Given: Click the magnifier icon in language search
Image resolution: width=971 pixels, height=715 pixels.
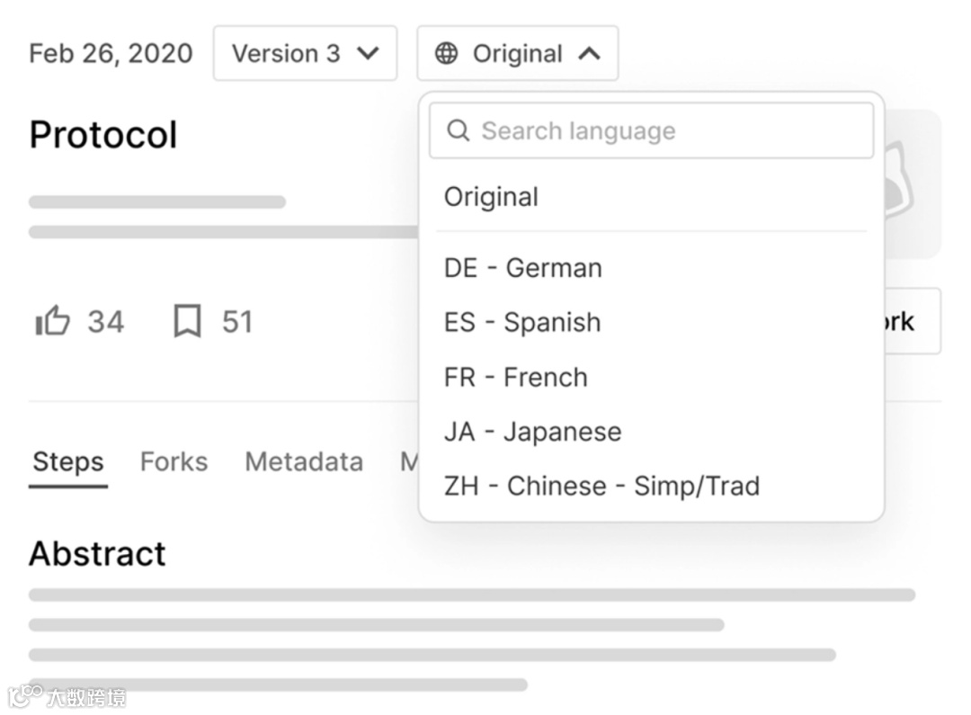Looking at the screenshot, I should [x=459, y=131].
